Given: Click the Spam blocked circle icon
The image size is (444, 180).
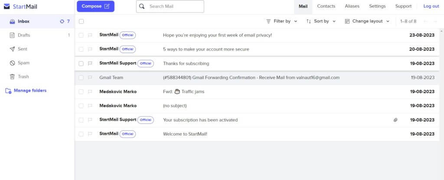Looking at the screenshot, I should [x=12, y=63].
